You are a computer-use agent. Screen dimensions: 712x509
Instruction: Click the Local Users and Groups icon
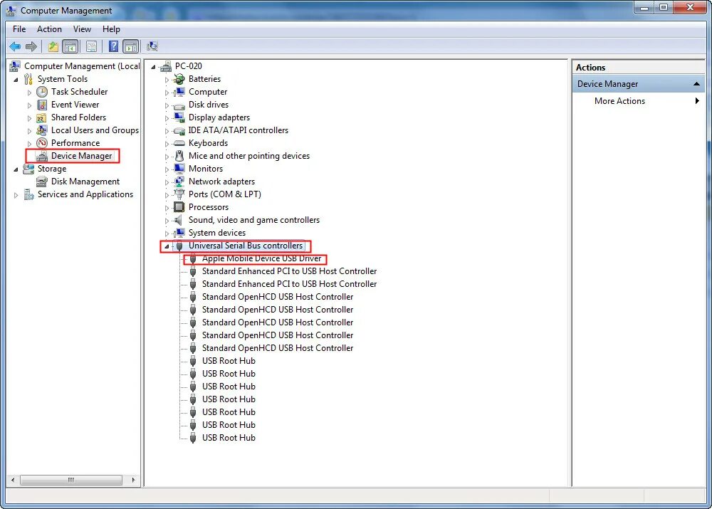click(x=42, y=130)
